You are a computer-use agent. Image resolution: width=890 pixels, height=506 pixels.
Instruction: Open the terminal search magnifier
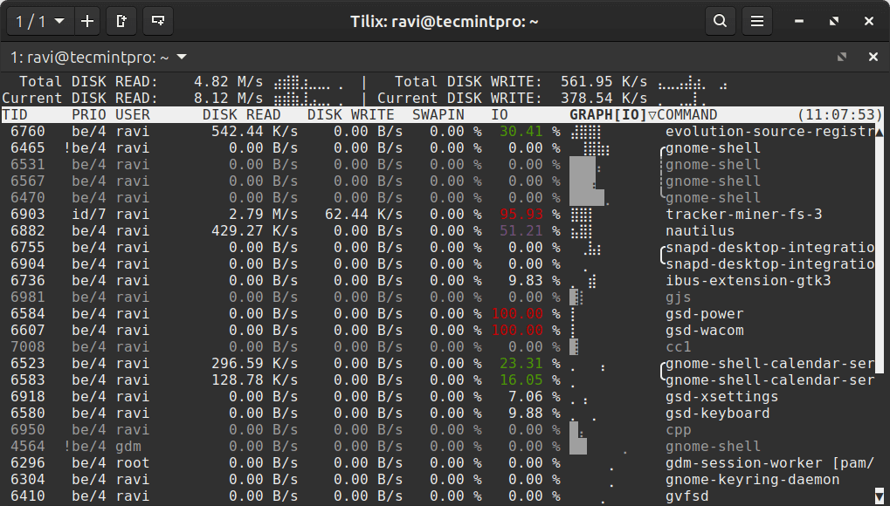720,21
